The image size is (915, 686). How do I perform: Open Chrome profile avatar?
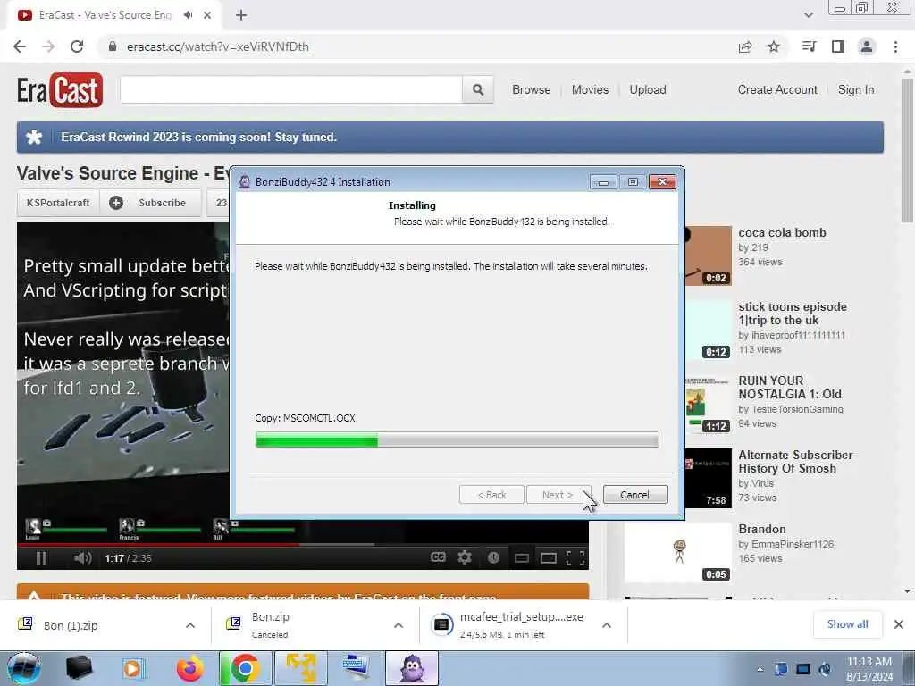click(x=867, y=46)
